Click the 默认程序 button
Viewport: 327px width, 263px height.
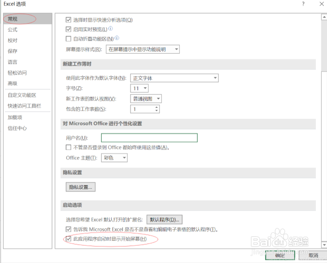[165, 220]
